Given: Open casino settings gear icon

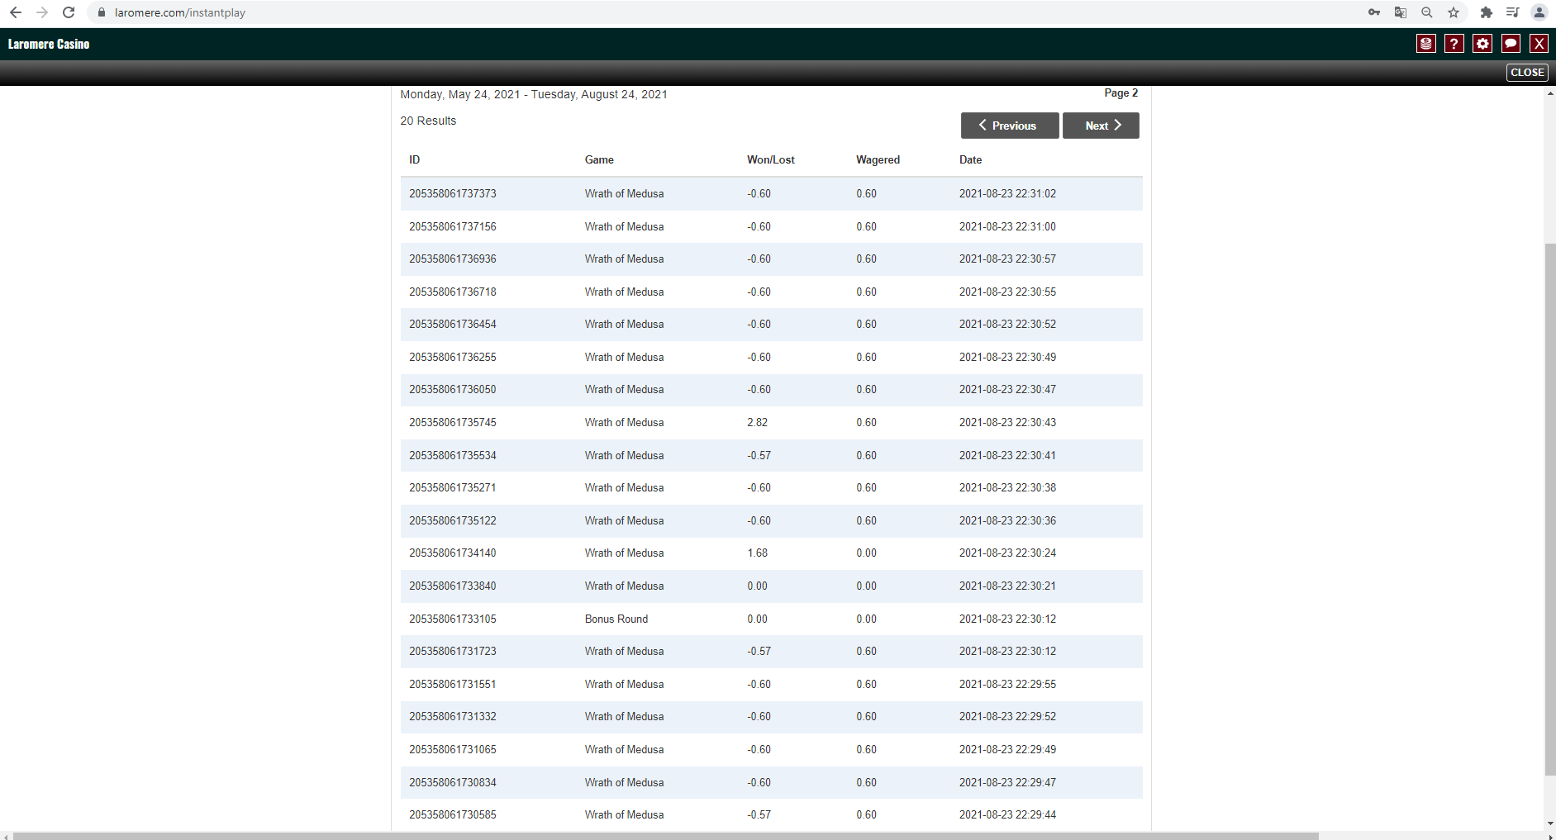Looking at the screenshot, I should 1482,44.
